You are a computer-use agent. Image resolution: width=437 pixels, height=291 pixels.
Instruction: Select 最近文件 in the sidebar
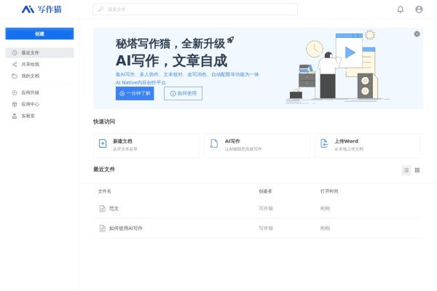pos(39,53)
